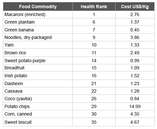Click the Yam row label
The width and height of the screenshot is (157, 129).
point(9,45)
